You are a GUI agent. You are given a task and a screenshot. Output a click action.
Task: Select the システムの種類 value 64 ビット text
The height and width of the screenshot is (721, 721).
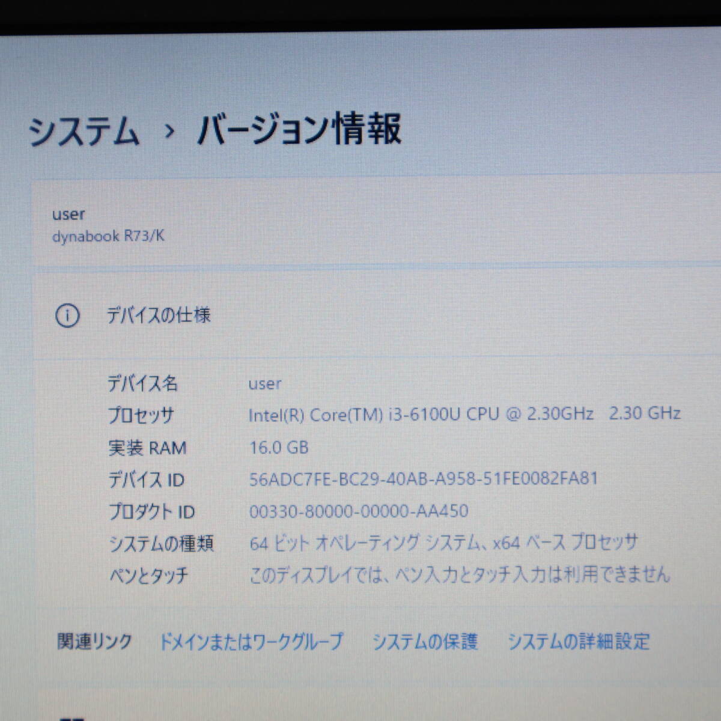tap(443, 543)
